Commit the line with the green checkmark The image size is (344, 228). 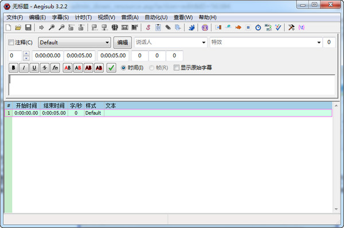111,68
